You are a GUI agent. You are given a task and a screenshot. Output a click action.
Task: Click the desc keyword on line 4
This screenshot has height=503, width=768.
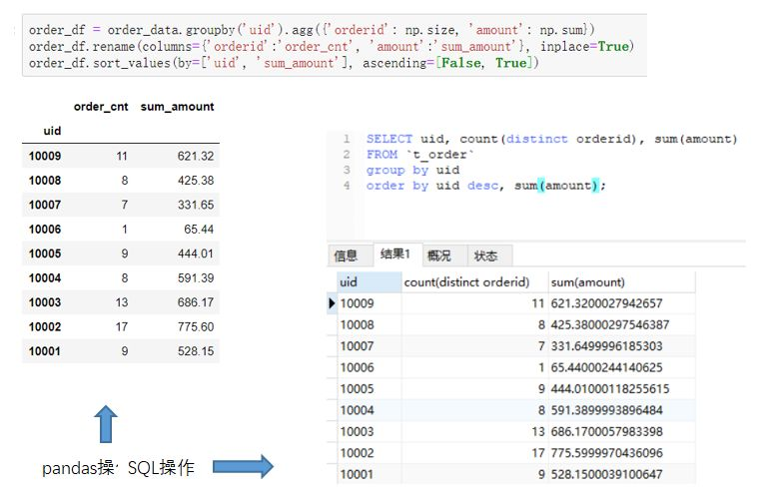pos(482,186)
